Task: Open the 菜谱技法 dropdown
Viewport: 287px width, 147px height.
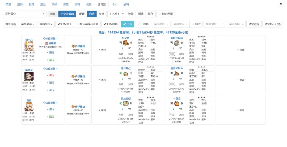Action: click(x=180, y=24)
